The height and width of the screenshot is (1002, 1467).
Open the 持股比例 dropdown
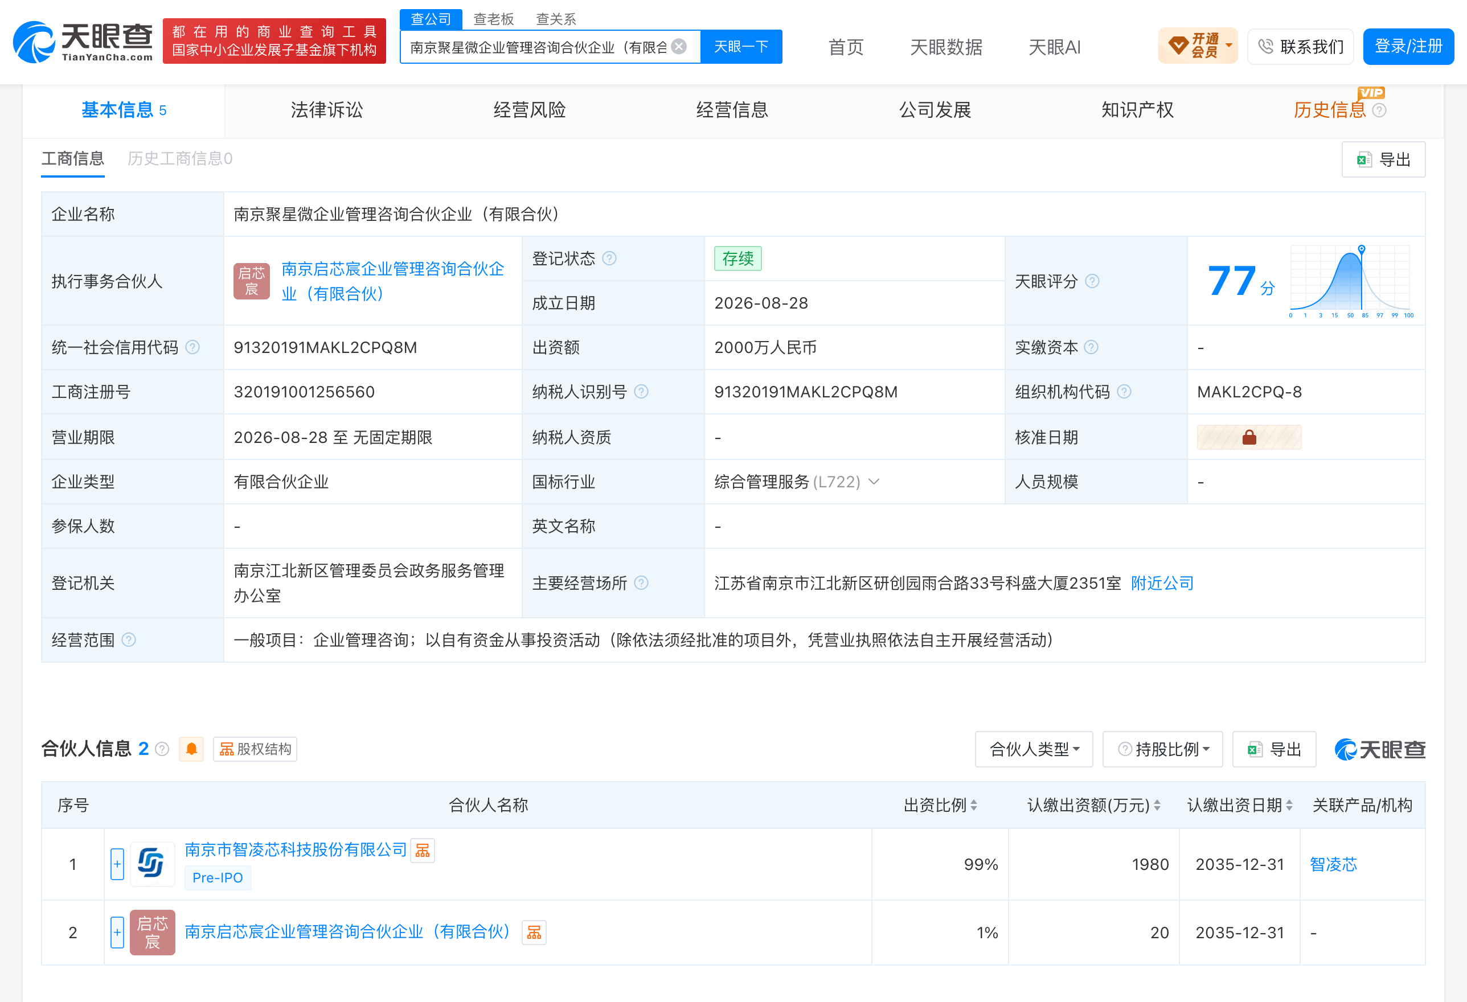(1163, 749)
